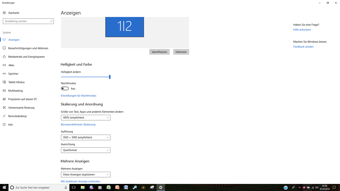Click the Helligkeit ändern brightness slider
Viewport: 340px width, 191px height.
85,77
